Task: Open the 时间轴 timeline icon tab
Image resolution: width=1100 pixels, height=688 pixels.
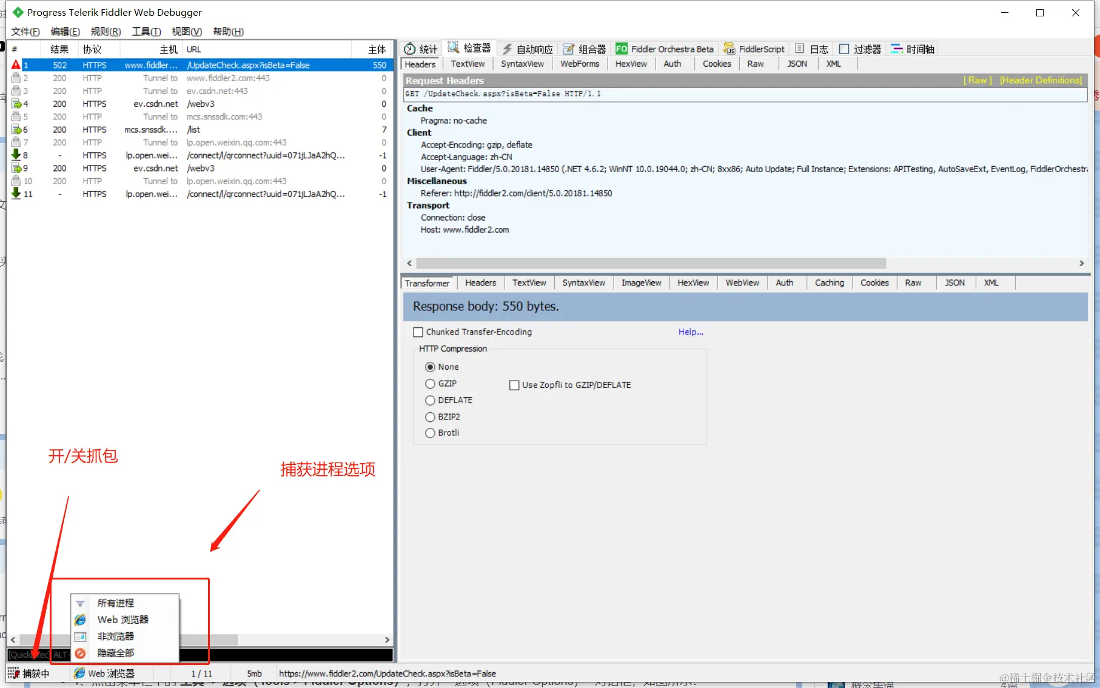Action: tap(897, 49)
